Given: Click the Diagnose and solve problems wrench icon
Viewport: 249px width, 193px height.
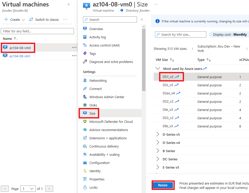Looking at the screenshot, I should pos(85,62).
